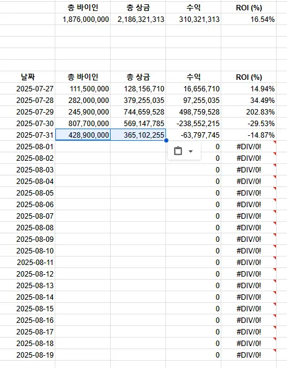Click the paste options clipboard icon

[178, 151]
